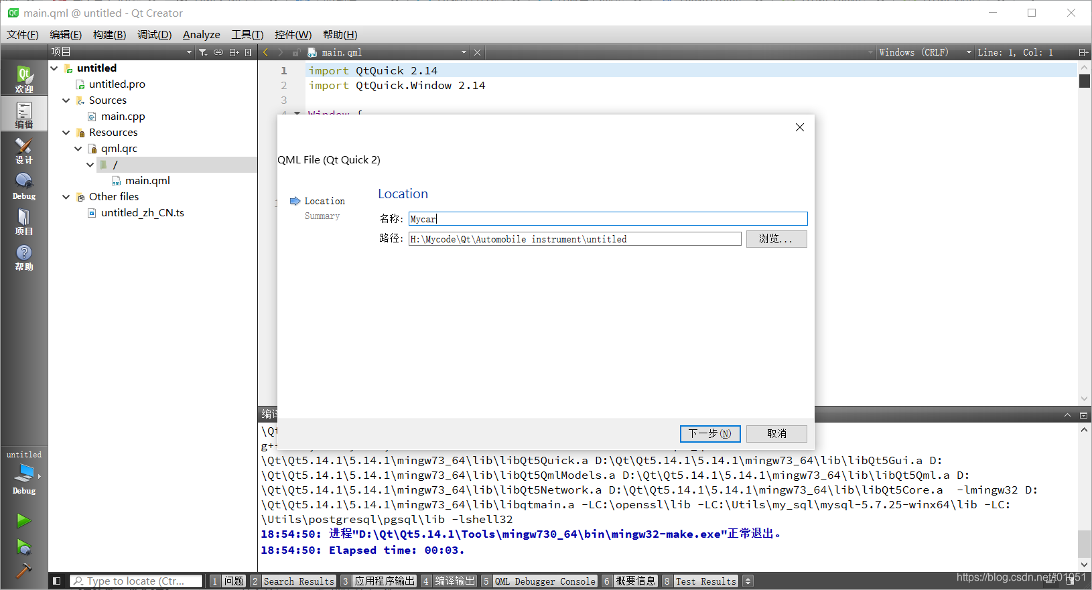Minimize the output pane with the up arrow
This screenshot has width=1092, height=590.
point(1068,415)
